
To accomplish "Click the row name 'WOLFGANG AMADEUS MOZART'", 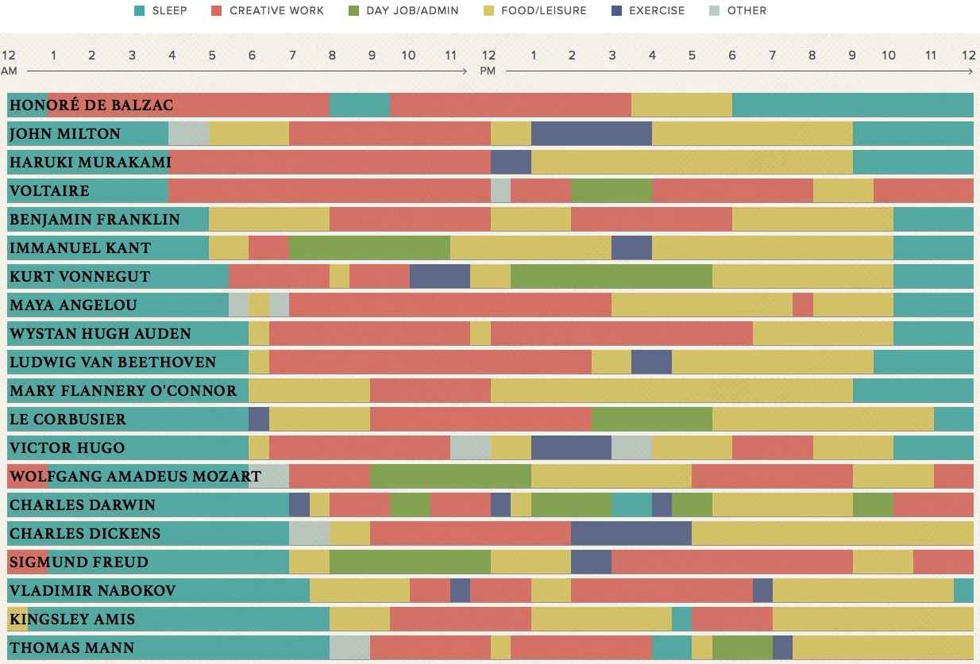I will click(135, 476).
